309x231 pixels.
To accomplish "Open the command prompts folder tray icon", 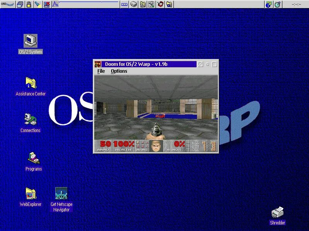I will coord(169,4).
